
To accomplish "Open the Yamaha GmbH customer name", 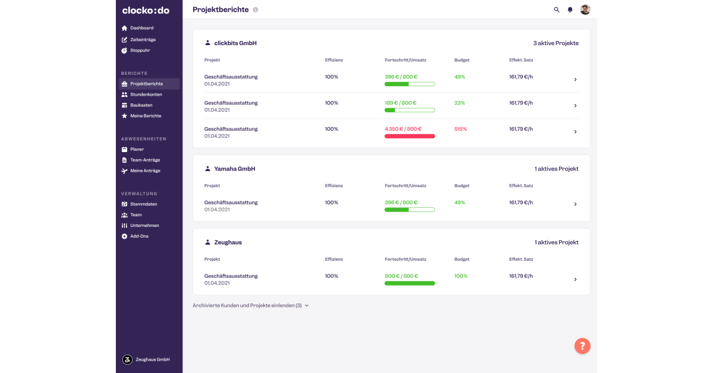I will 235,169.
